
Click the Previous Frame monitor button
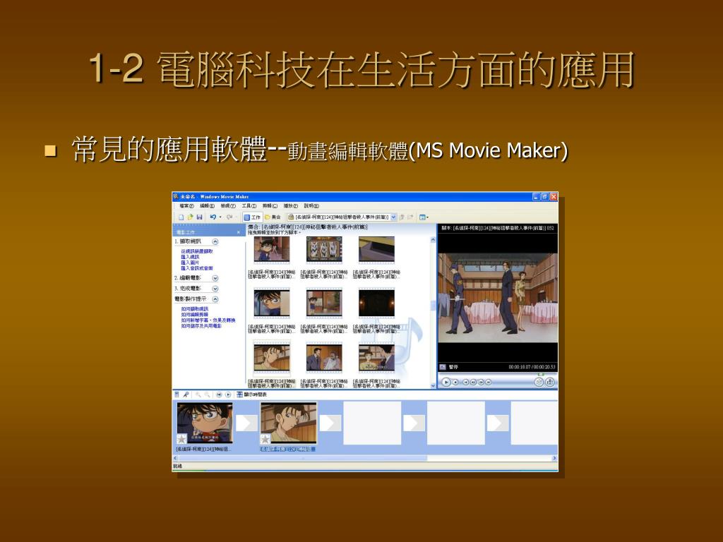click(474, 382)
